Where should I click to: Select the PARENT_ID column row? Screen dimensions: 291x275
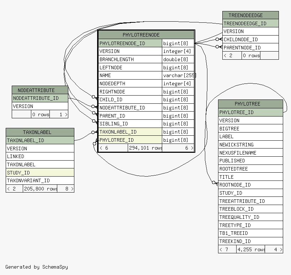click(130, 116)
